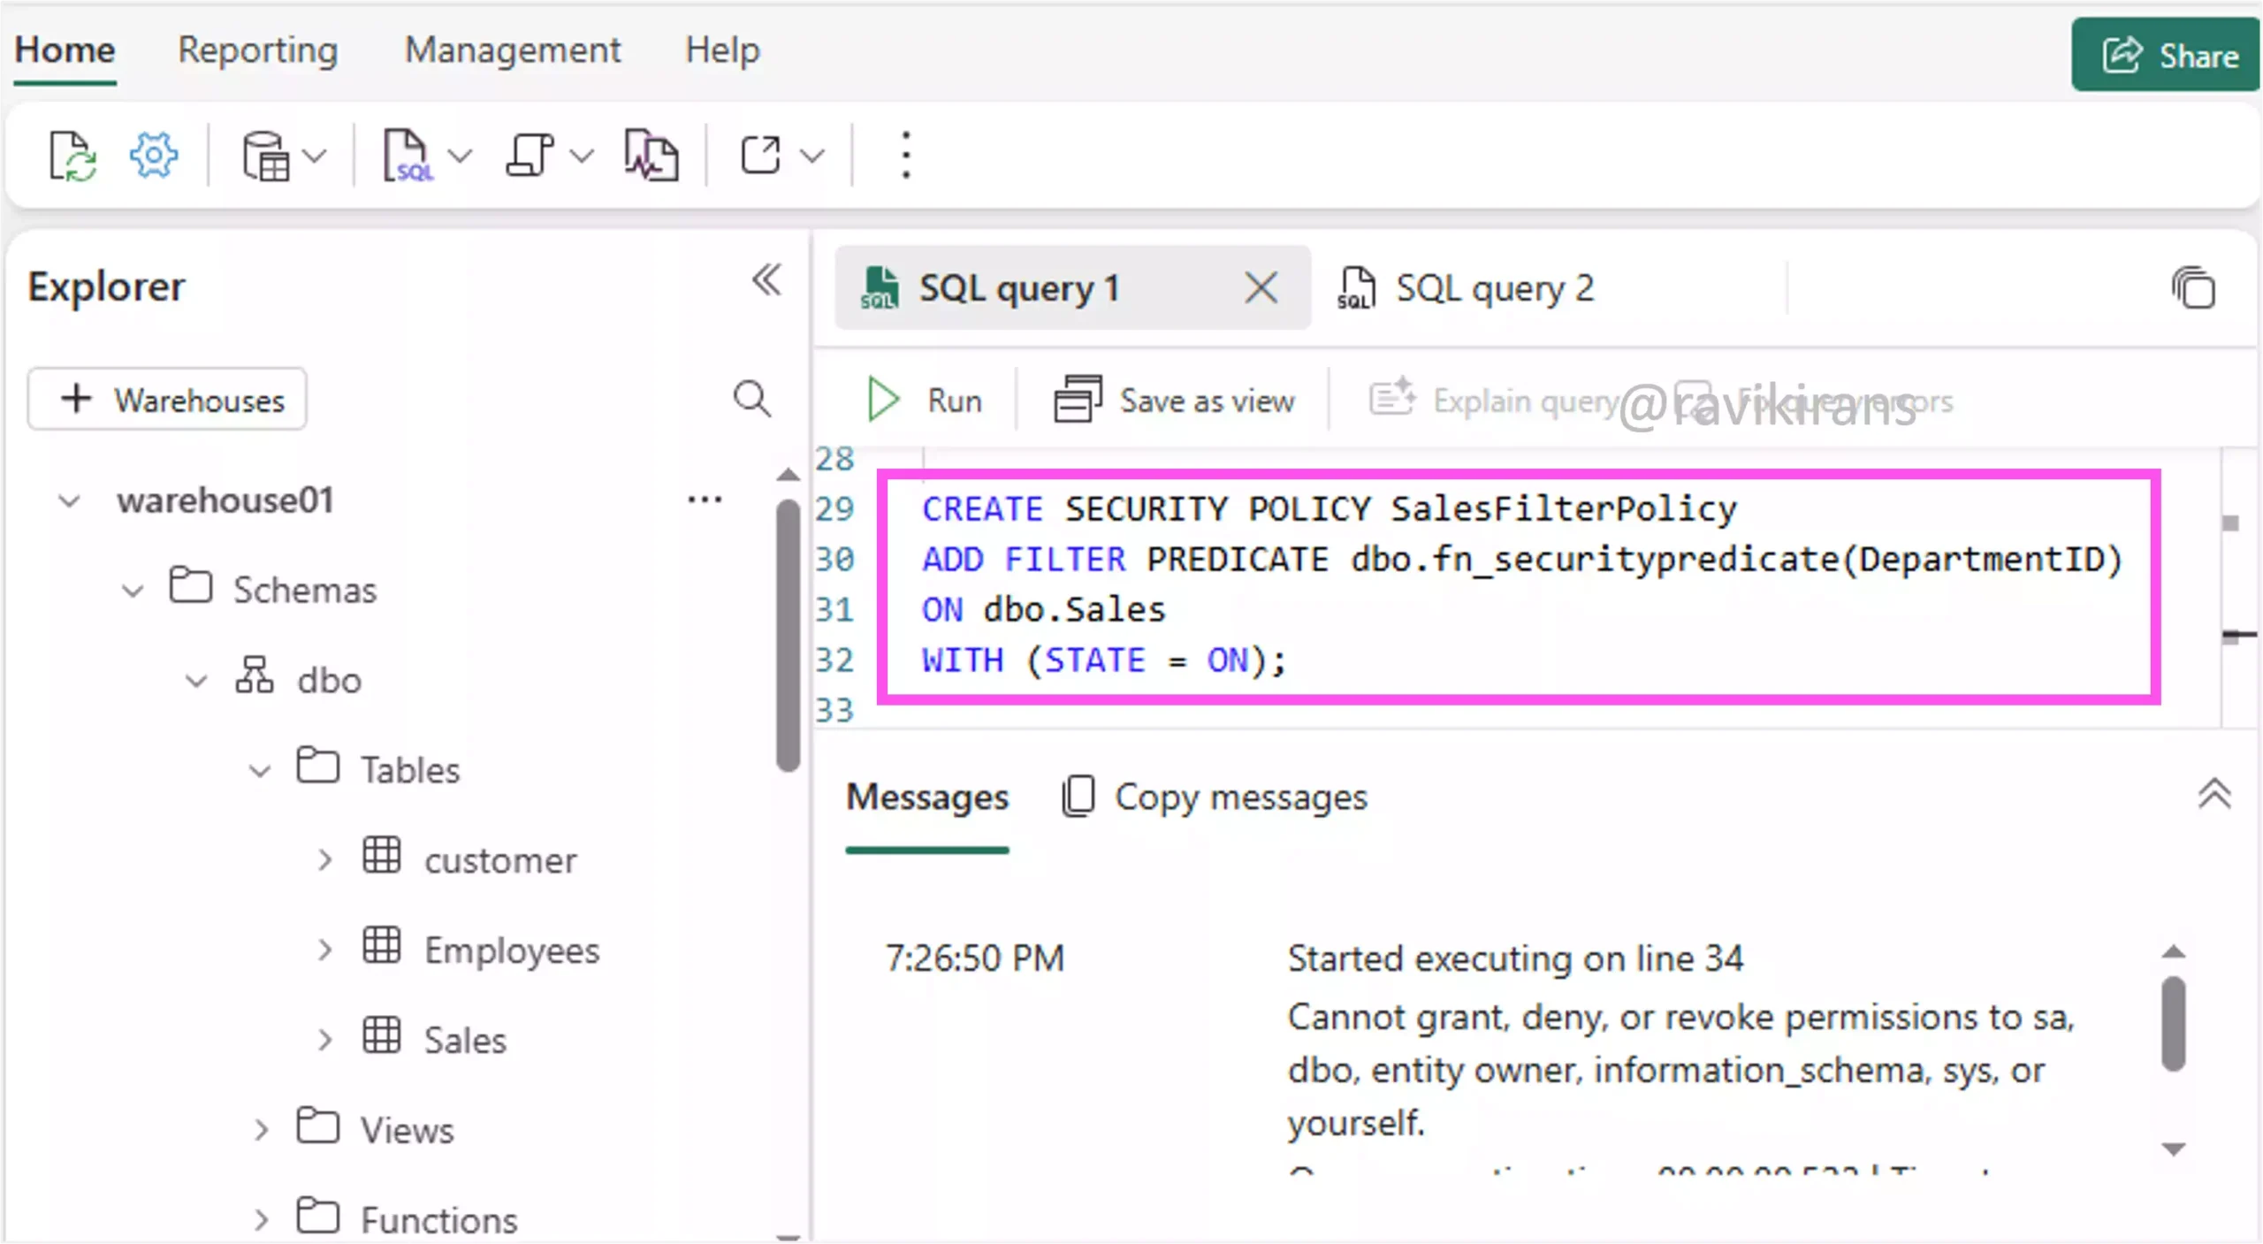The height and width of the screenshot is (1244, 2263).
Task: Open settings gear icon in toolbar
Action: tap(154, 156)
